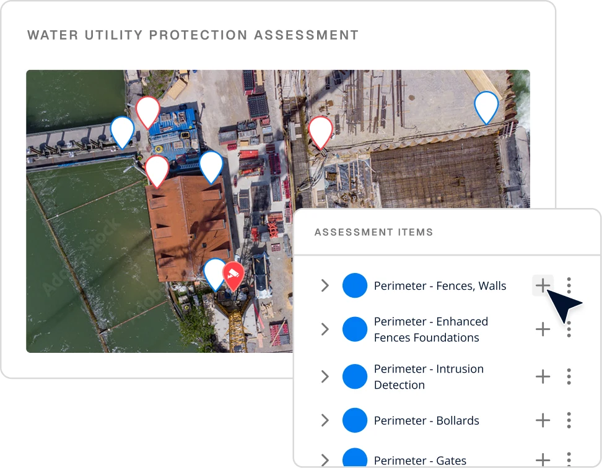Viewport: 602px width, 468px height.
Task: Add item to Perimeter - Intrusion Detection
Action: pos(543,377)
